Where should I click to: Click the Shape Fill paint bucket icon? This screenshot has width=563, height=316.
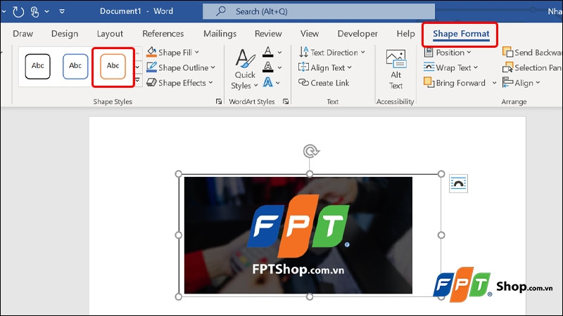click(x=151, y=52)
